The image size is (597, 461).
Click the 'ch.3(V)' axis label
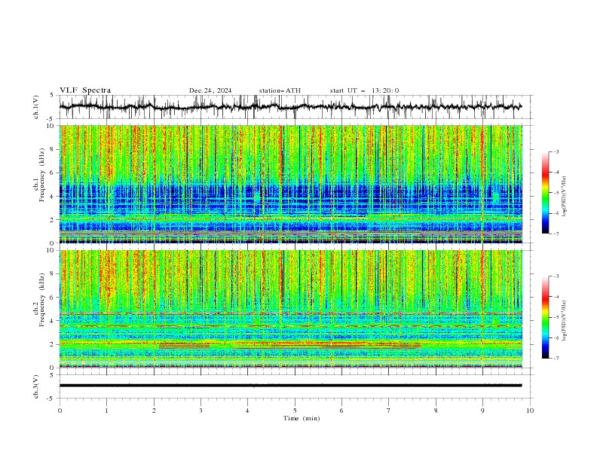[x=36, y=386]
